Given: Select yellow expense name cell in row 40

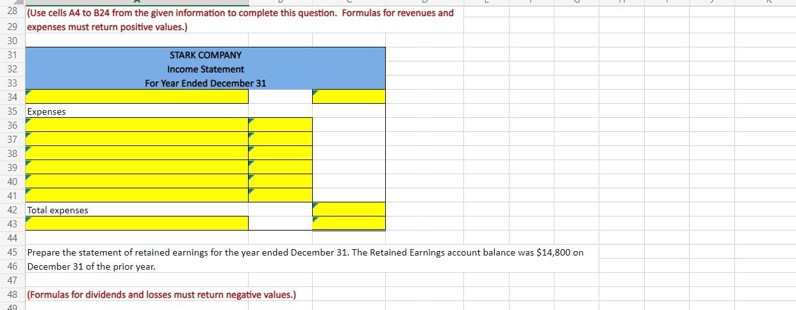Looking at the screenshot, I should pos(137,181).
